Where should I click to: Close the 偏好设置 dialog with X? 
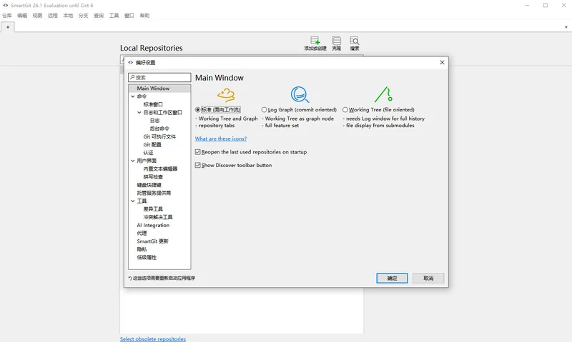click(x=442, y=62)
